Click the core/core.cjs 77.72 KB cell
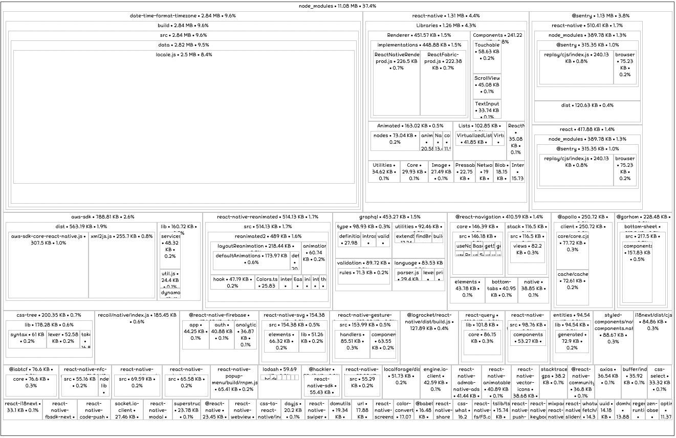The height and width of the screenshot is (438, 676). 573,250
